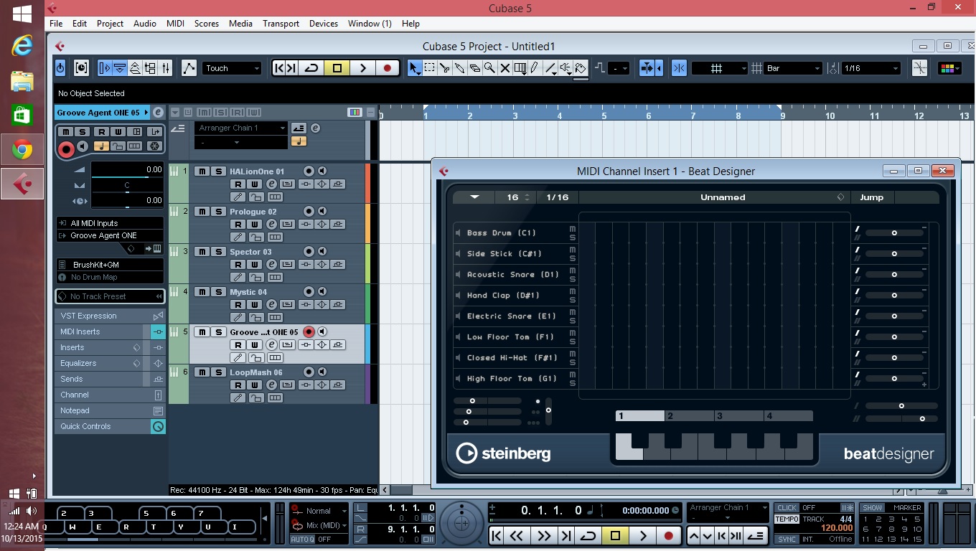
Task: Expand the MIDI Inserts inspector section
Action: point(111,331)
